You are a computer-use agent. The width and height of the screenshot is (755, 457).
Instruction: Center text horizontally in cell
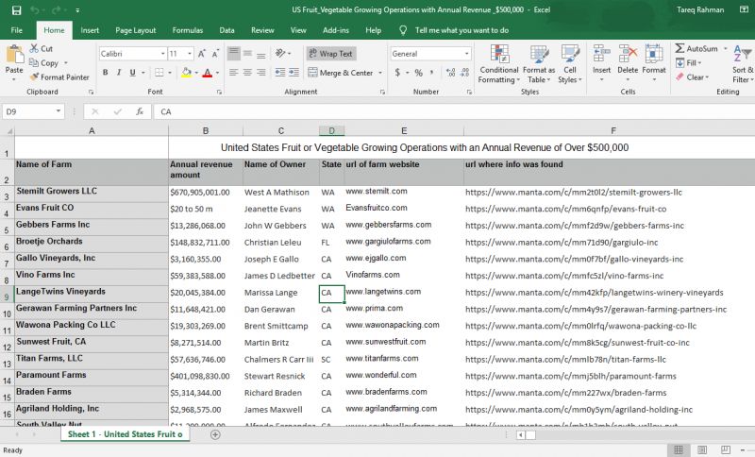tap(247, 73)
